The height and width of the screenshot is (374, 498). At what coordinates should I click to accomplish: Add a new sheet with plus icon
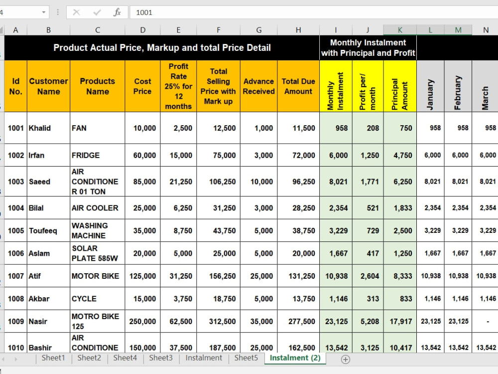coord(345,360)
